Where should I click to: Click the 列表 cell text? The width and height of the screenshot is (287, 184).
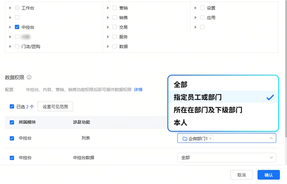pos(86,138)
